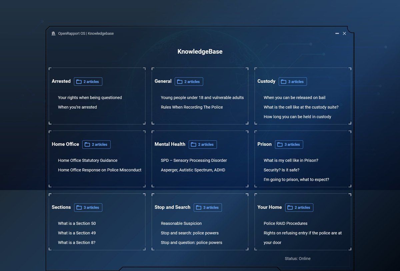Click the '2 articles' label under Home Office

(x=100, y=144)
